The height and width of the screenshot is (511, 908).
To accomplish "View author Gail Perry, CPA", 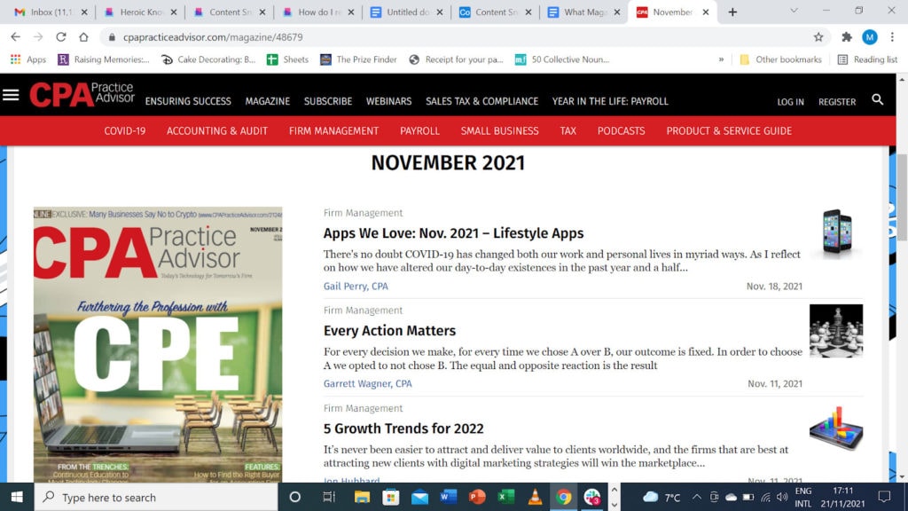I will [x=356, y=286].
